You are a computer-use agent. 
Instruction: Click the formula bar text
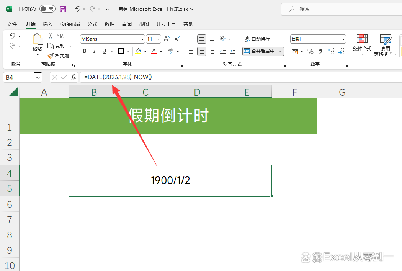[118, 77]
